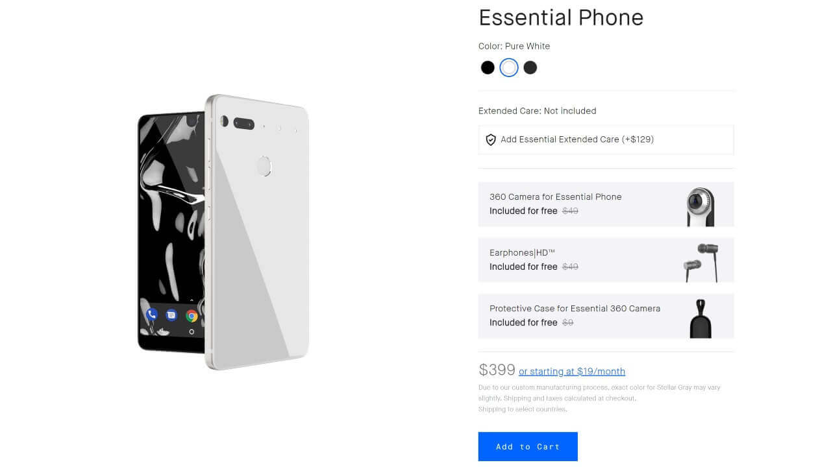
Task: Click the Chrome icon on the phone screen
Action: 192,316
